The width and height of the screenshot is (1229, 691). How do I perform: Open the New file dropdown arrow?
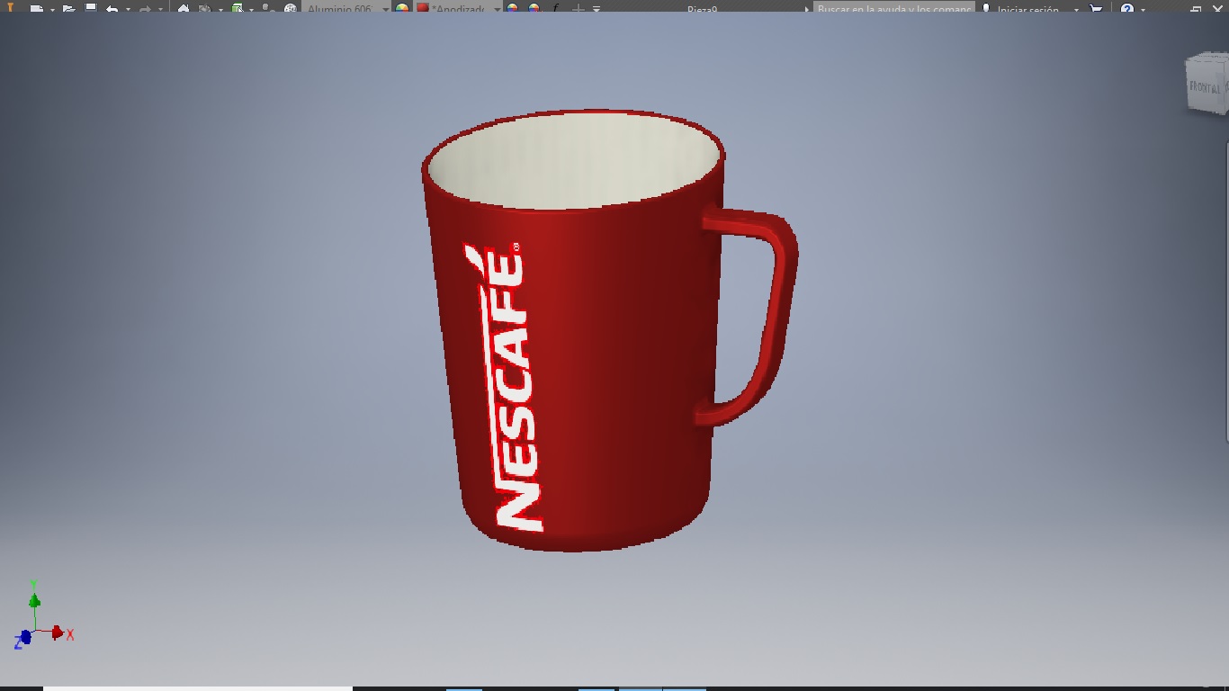(52, 9)
